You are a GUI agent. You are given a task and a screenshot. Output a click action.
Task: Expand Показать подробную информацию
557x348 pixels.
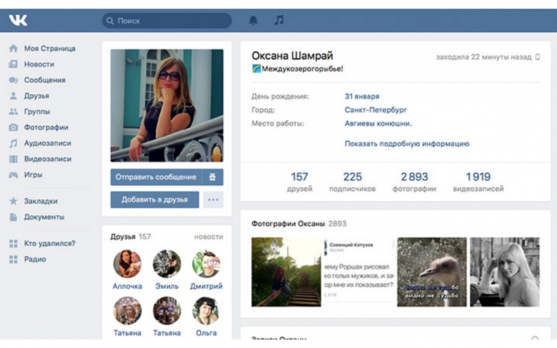406,144
